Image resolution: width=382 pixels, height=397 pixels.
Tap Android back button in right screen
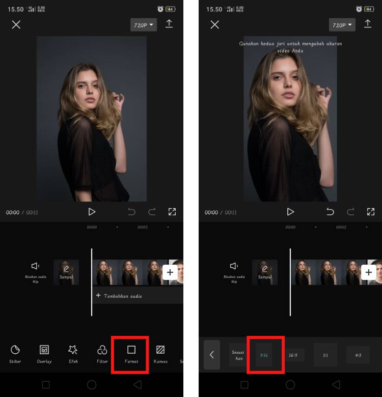point(336,385)
